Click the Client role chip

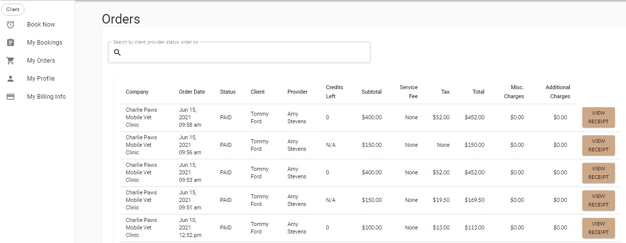[x=13, y=10]
